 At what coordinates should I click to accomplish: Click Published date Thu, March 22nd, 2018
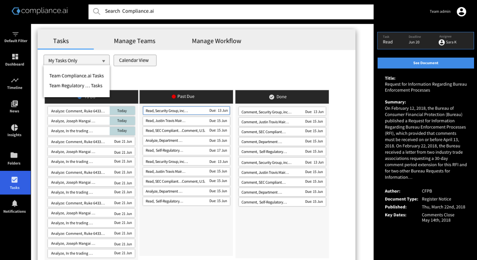pyautogui.click(x=444, y=207)
